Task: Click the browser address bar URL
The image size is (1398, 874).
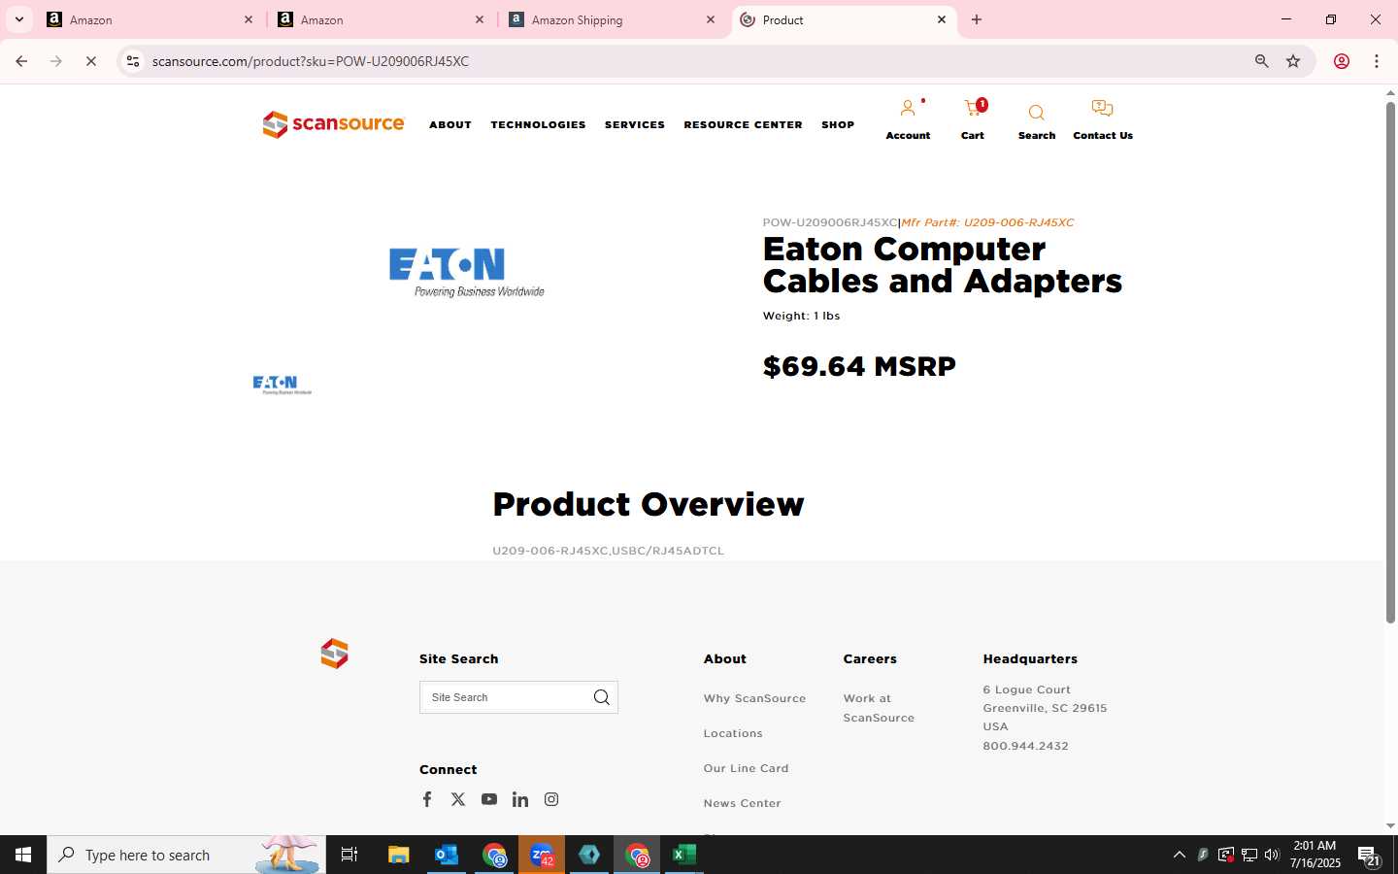Action: tap(311, 61)
